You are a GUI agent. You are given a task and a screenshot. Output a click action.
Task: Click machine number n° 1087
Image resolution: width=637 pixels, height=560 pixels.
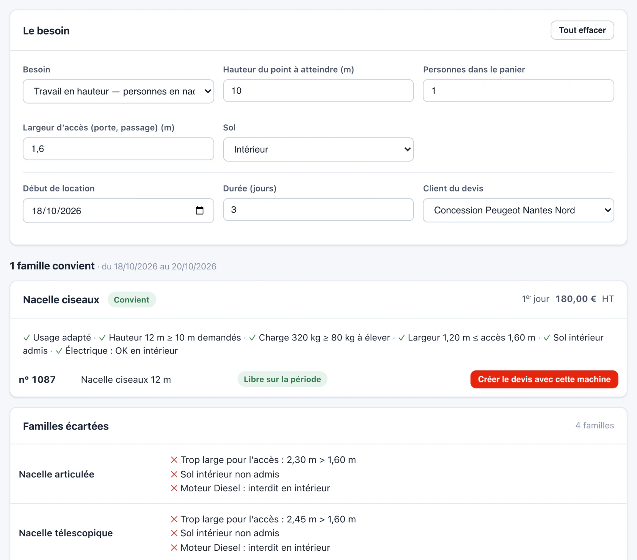coord(37,380)
